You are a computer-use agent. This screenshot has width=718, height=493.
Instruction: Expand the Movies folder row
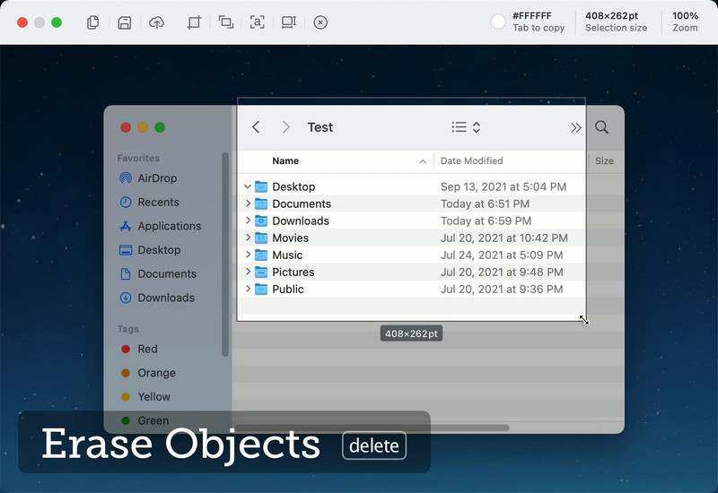(248, 238)
